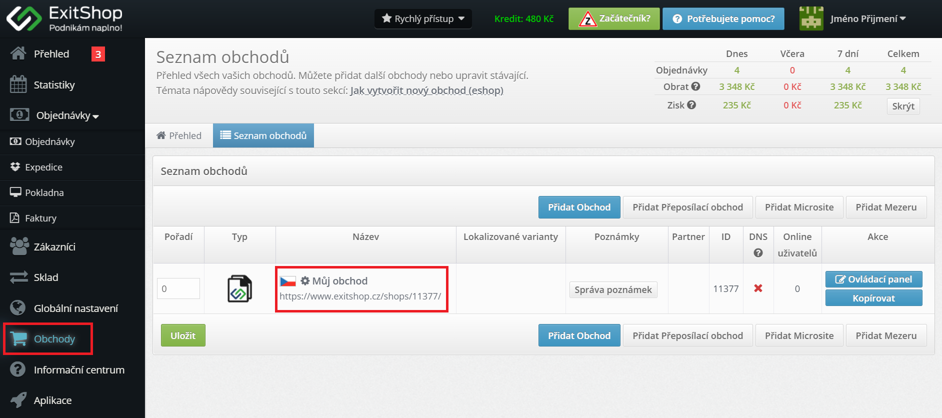Image resolution: width=942 pixels, height=418 pixels.
Task: Click the bottom Přidat Mezeru button
Action: [886, 335]
